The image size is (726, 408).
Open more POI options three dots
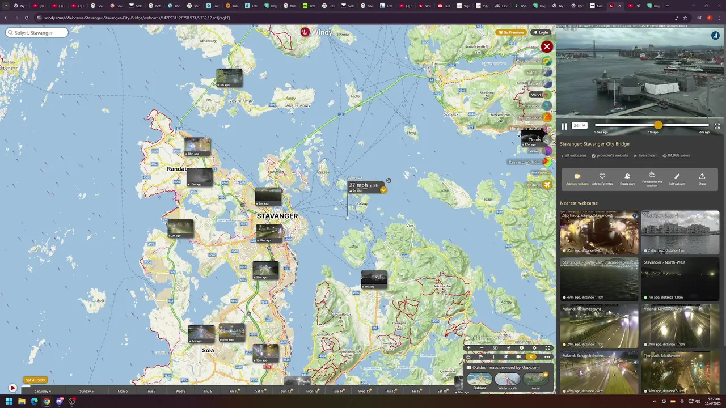pyautogui.click(x=547, y=357)
